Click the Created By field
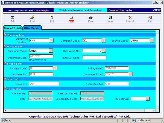 [x=40, y=93]
